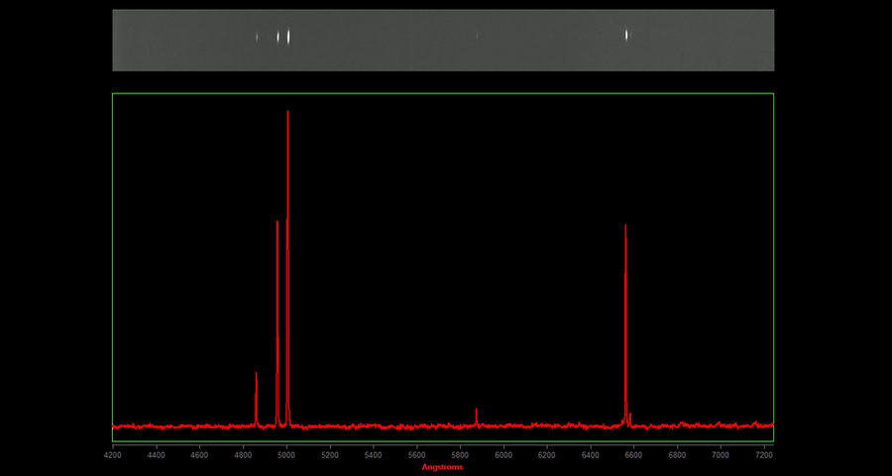Click the 4400 wavelength tick label

[156, 455]
